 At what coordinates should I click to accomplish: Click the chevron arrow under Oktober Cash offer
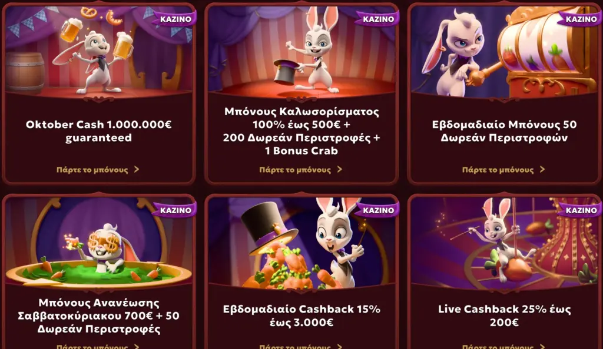pyautogui.click(x=137, y=170)
